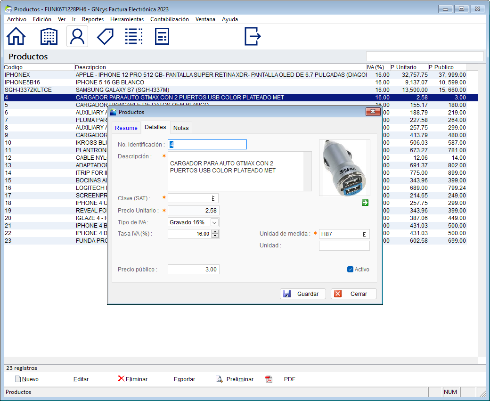490x401 pixels.
Task: Open the Ver menu
Action: [x=62, y=19]
